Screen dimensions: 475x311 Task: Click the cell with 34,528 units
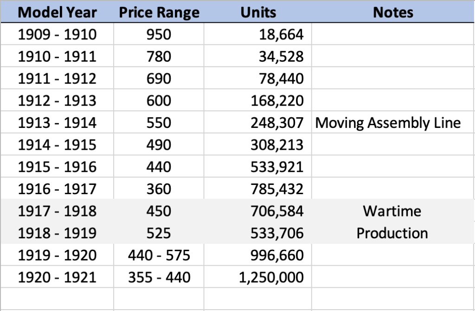coord(277,57)
